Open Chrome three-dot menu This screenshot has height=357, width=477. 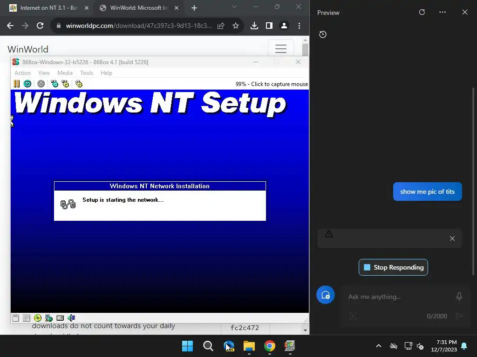point(300,26)
